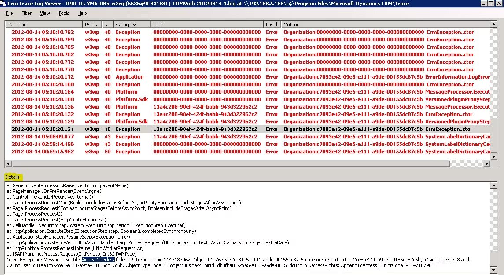This screenshot has width=504, height=275.
Task: Open the File menu
Action: tap(9, 13)
